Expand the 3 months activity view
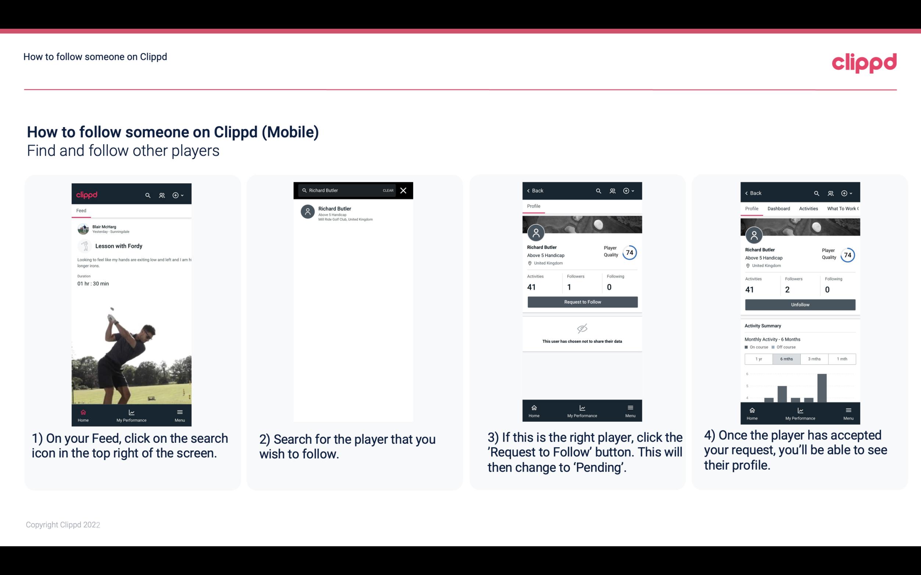921x575 pixels. [814, 358]
